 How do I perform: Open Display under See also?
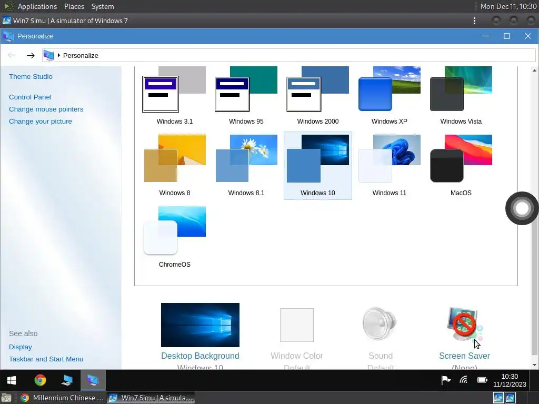coord(21,347)
